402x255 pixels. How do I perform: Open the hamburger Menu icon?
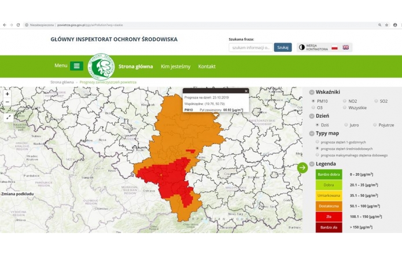(x=77, y=66)
